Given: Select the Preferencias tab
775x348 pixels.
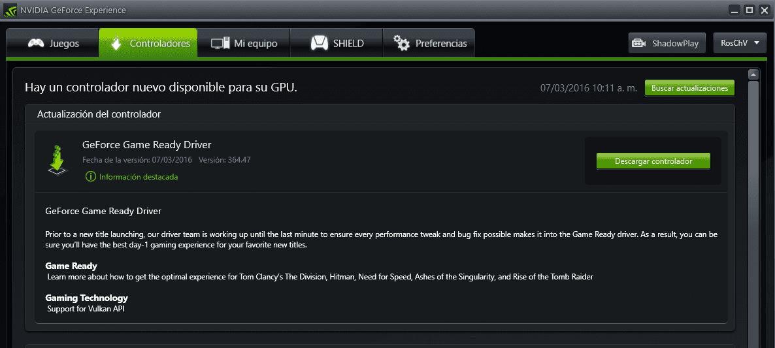Looking at the screenshot, I should tap(429, 44).
